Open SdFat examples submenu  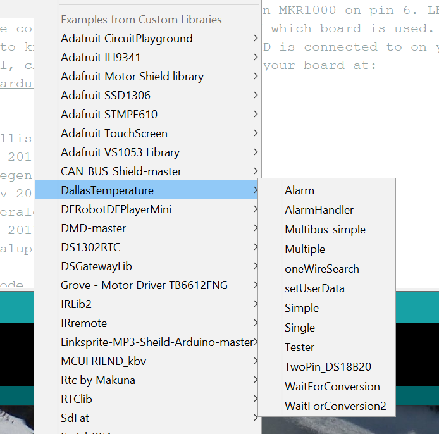tap(148, 418)
